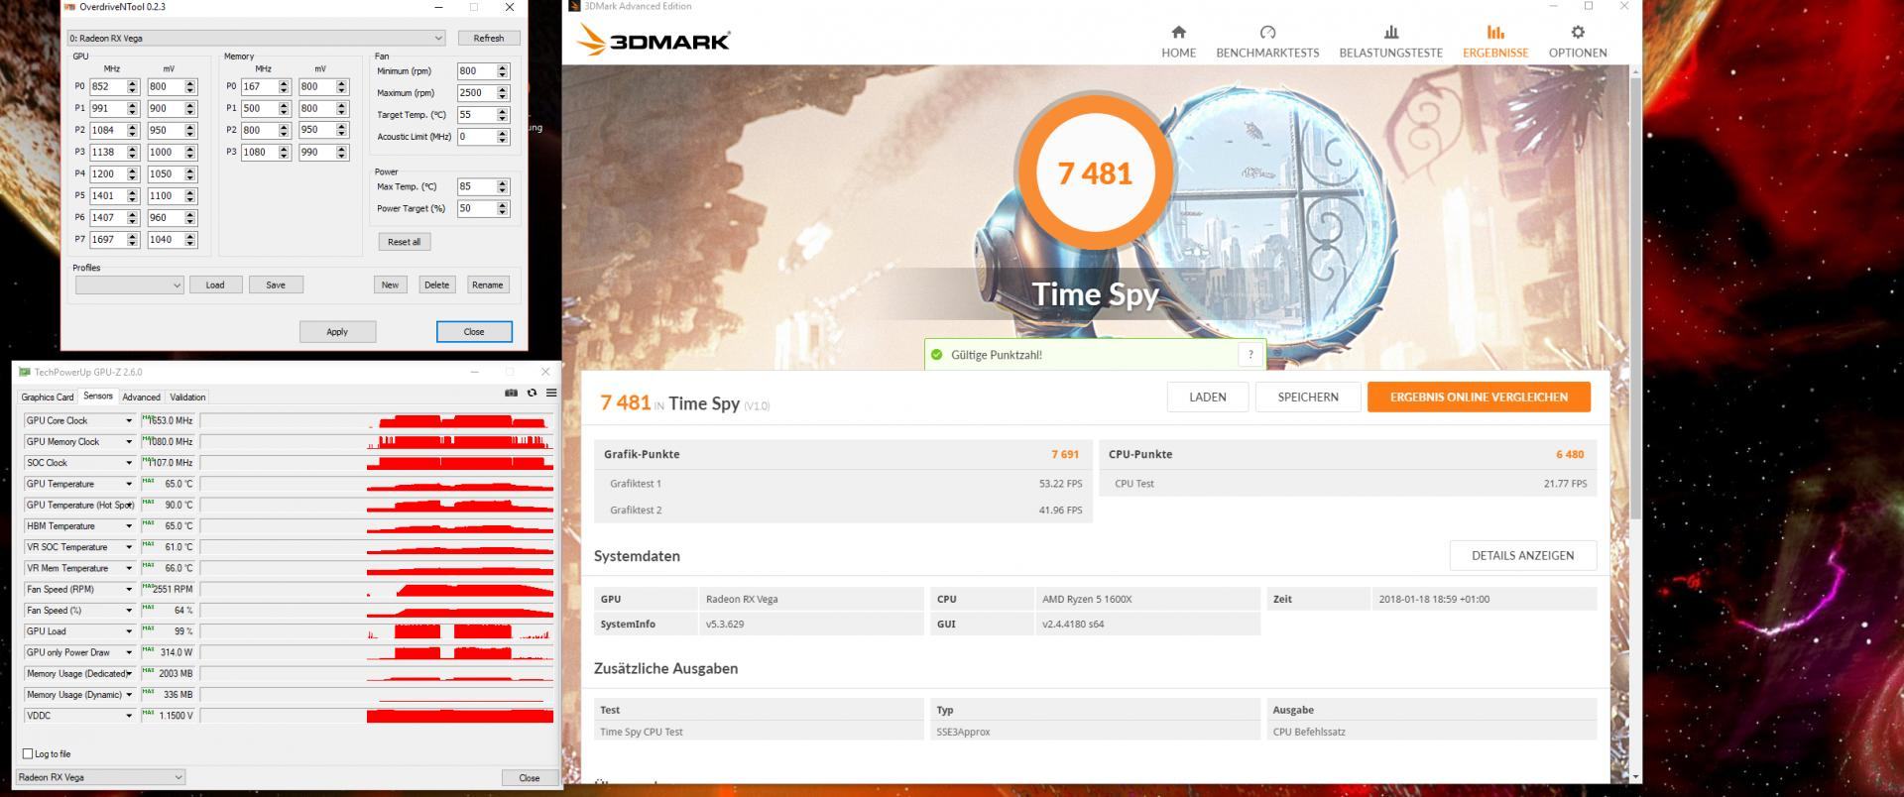This screenshot has height=797, width=1904.
Task: Open Benchmarktests via the gauge icon
Action: pyautogui.click(x=1267, y=32)
